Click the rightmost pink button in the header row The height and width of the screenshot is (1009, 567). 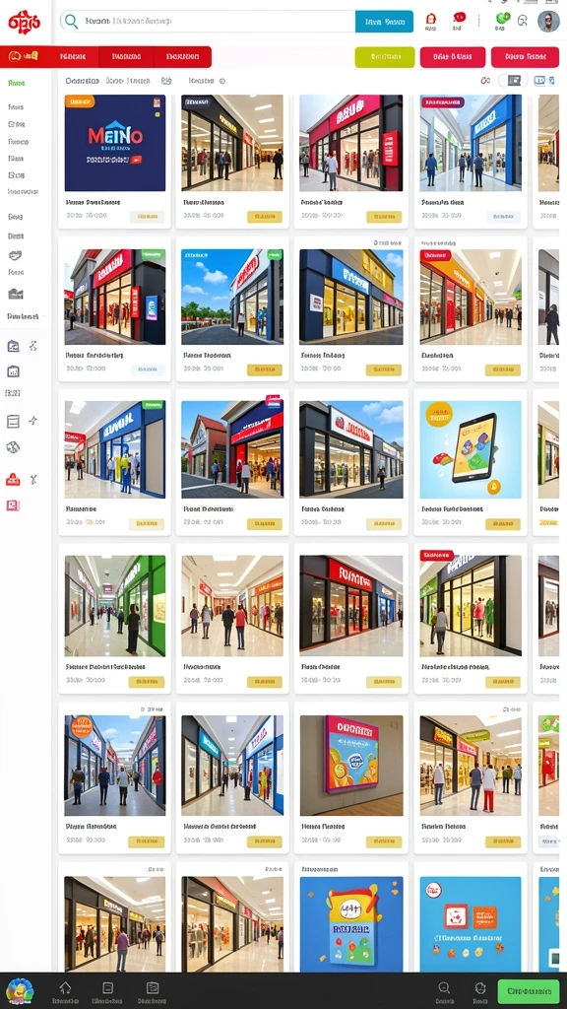(x=526, y=57)
